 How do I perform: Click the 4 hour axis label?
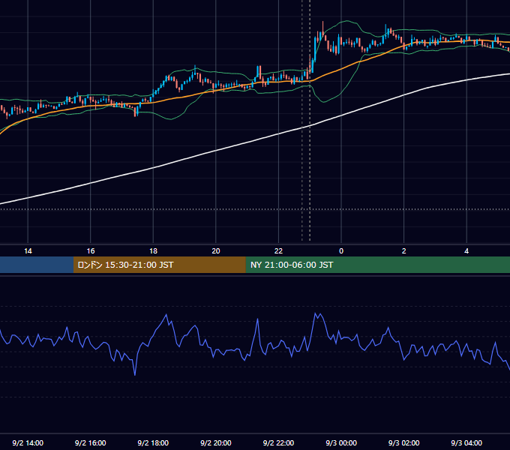[x=466, y=251]
